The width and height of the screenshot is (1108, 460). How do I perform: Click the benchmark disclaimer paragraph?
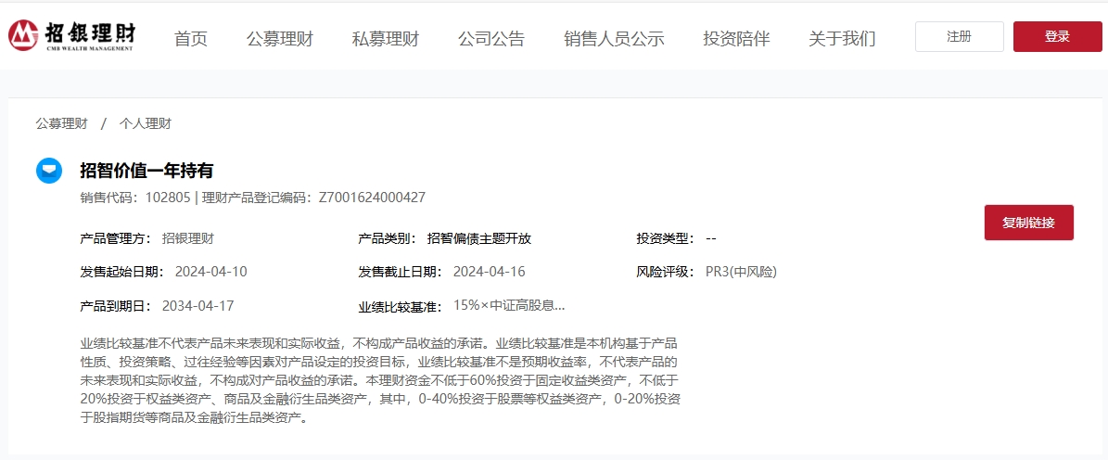click(380, 381)
